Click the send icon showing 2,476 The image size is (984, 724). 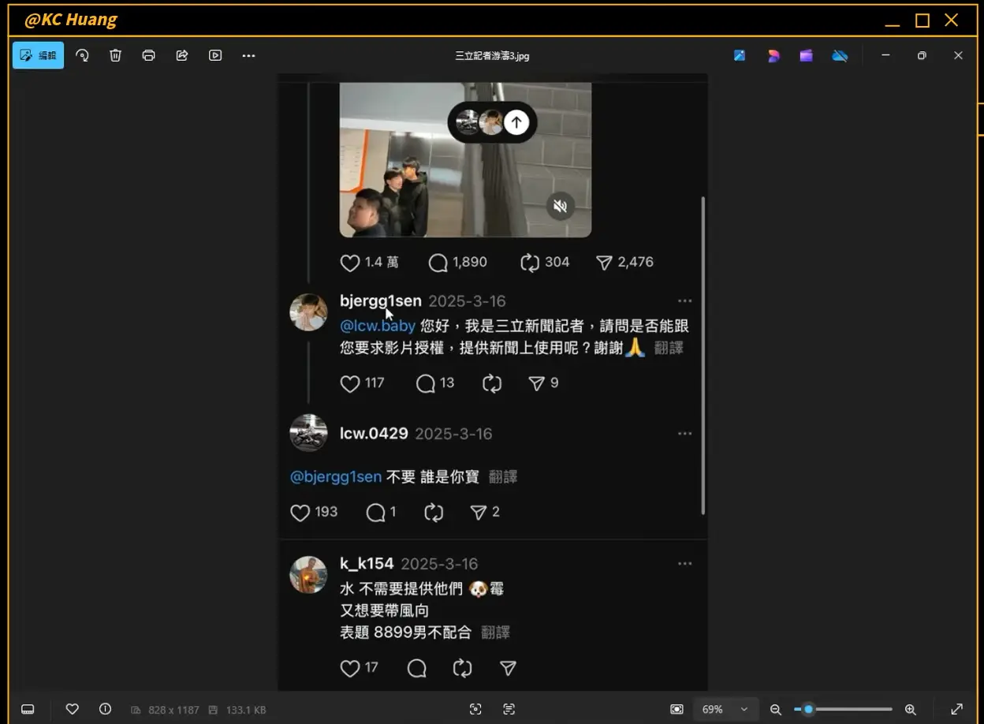coord(604,263)
